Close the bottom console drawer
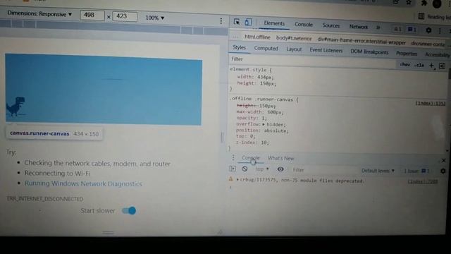This screenshot has width=451, height=254. point(443,160)
